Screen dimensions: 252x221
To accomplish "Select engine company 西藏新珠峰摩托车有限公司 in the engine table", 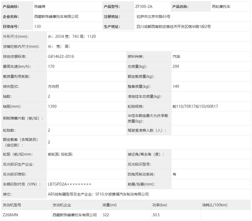I will (x=75, y=215).
